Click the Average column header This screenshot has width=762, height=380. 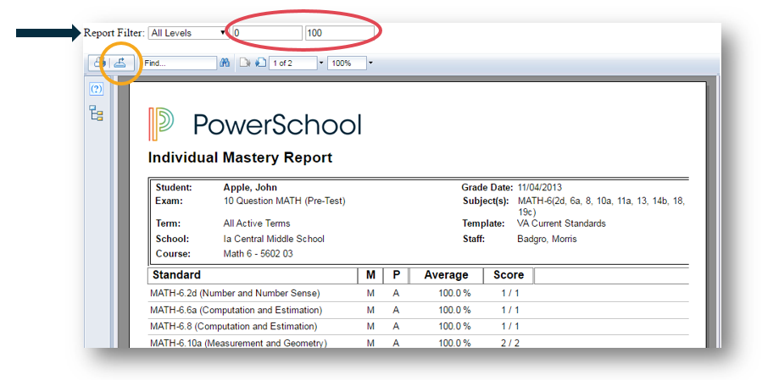[x=446, y=275]
